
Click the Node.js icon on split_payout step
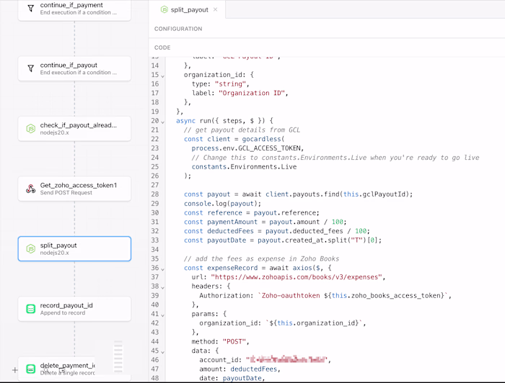pos(30,248)
